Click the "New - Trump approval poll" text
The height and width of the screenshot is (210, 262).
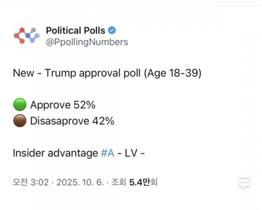tap(78, 74)
